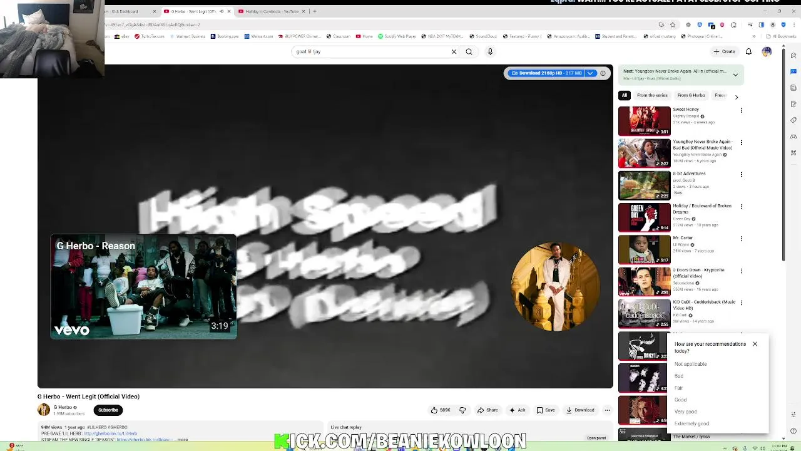Open the Spotify Web Player bookmark
Image resolution: width=801 pixels, height=451 pixels.
[396, 36]
